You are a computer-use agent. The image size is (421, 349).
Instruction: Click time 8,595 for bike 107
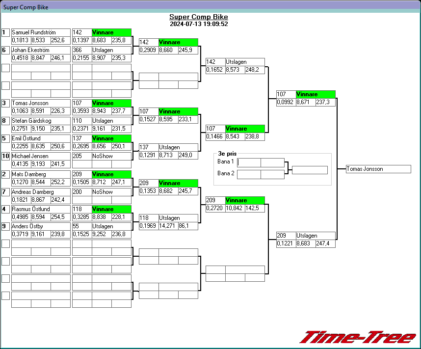coord(168,120)
